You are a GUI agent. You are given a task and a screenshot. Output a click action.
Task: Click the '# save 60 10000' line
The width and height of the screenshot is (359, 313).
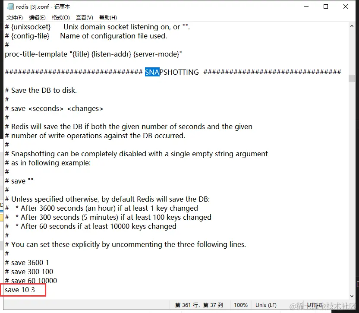(31, 281)
